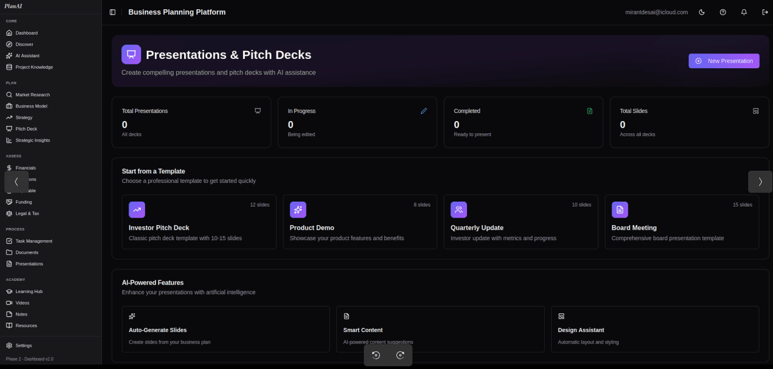Image resolution: width=773 pixels, height=369 pixels.
Task: Go to Dashboard in the sidebar
Action: [26, 33]
